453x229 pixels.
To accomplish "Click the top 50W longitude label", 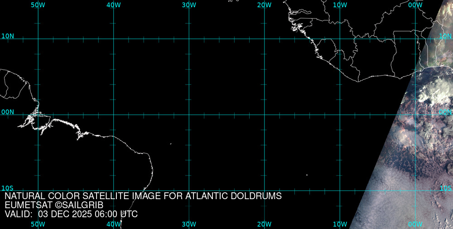I will click(x=38, y=5).
